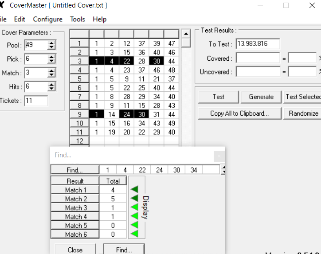Click the Hits input field
Screen dimensions: 321x254
coord(36,86)
